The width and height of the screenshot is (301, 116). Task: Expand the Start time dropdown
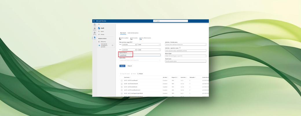(149, 44)
